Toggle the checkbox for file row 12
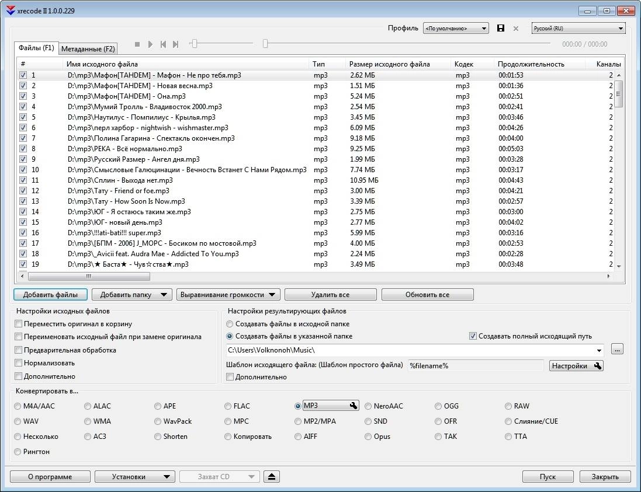 click(x=23, y=191)
